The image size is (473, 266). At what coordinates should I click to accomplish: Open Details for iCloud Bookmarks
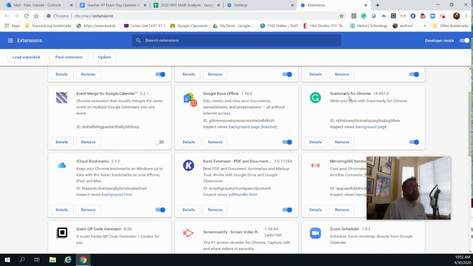point(62,209)
